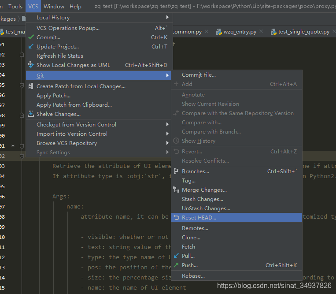Viewport: 336px width, 294px height.
Task: Click the Show History clock icon
Action: pos(176,141)
